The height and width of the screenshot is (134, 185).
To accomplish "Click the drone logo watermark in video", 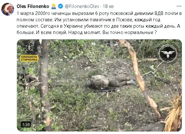I will (x=29, y=47).
